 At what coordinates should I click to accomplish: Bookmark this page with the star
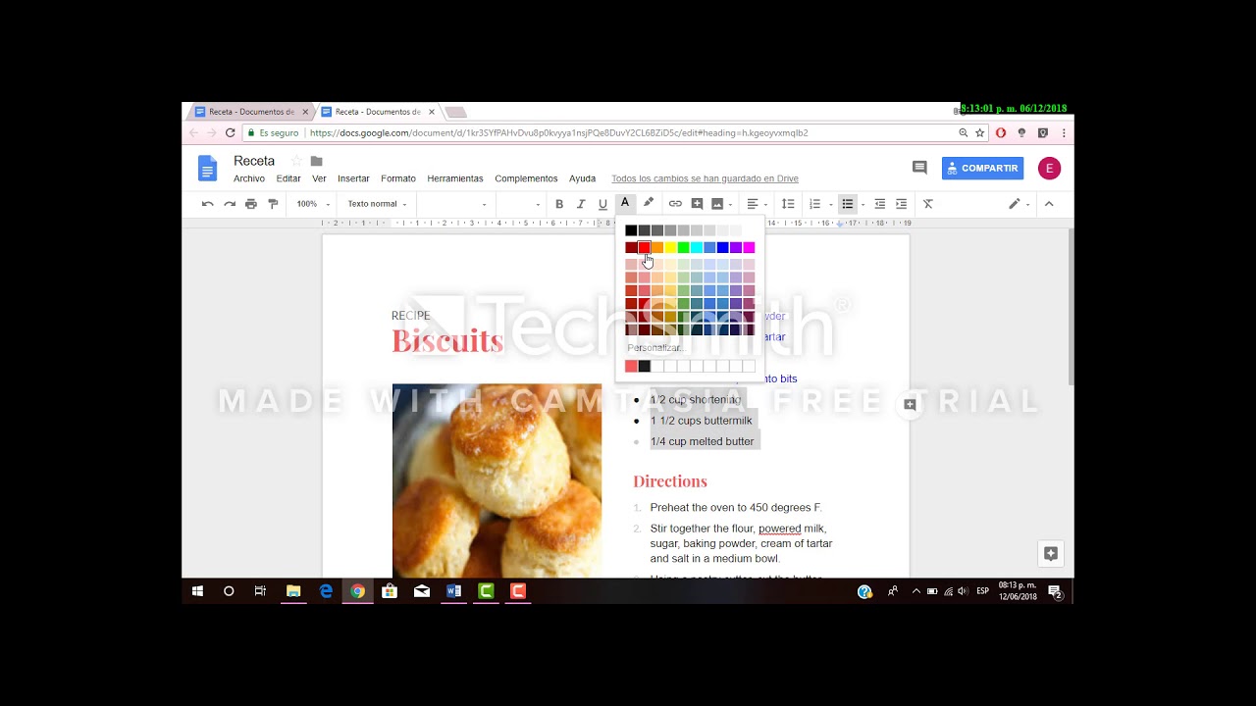tap(979, 132)
